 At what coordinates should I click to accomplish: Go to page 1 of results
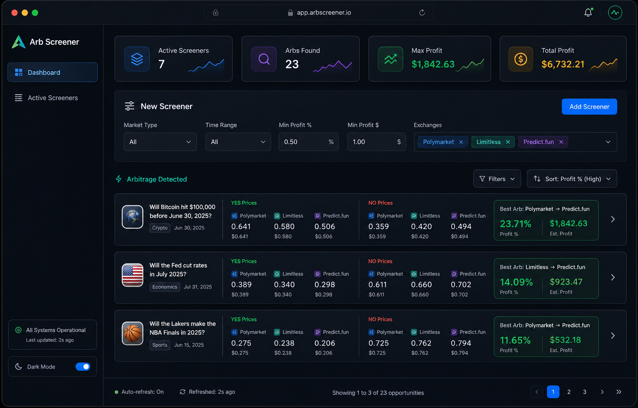click(553, 392)
